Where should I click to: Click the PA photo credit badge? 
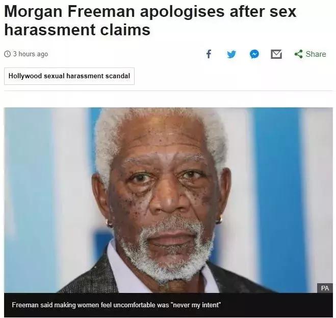[x=325, y=288]
